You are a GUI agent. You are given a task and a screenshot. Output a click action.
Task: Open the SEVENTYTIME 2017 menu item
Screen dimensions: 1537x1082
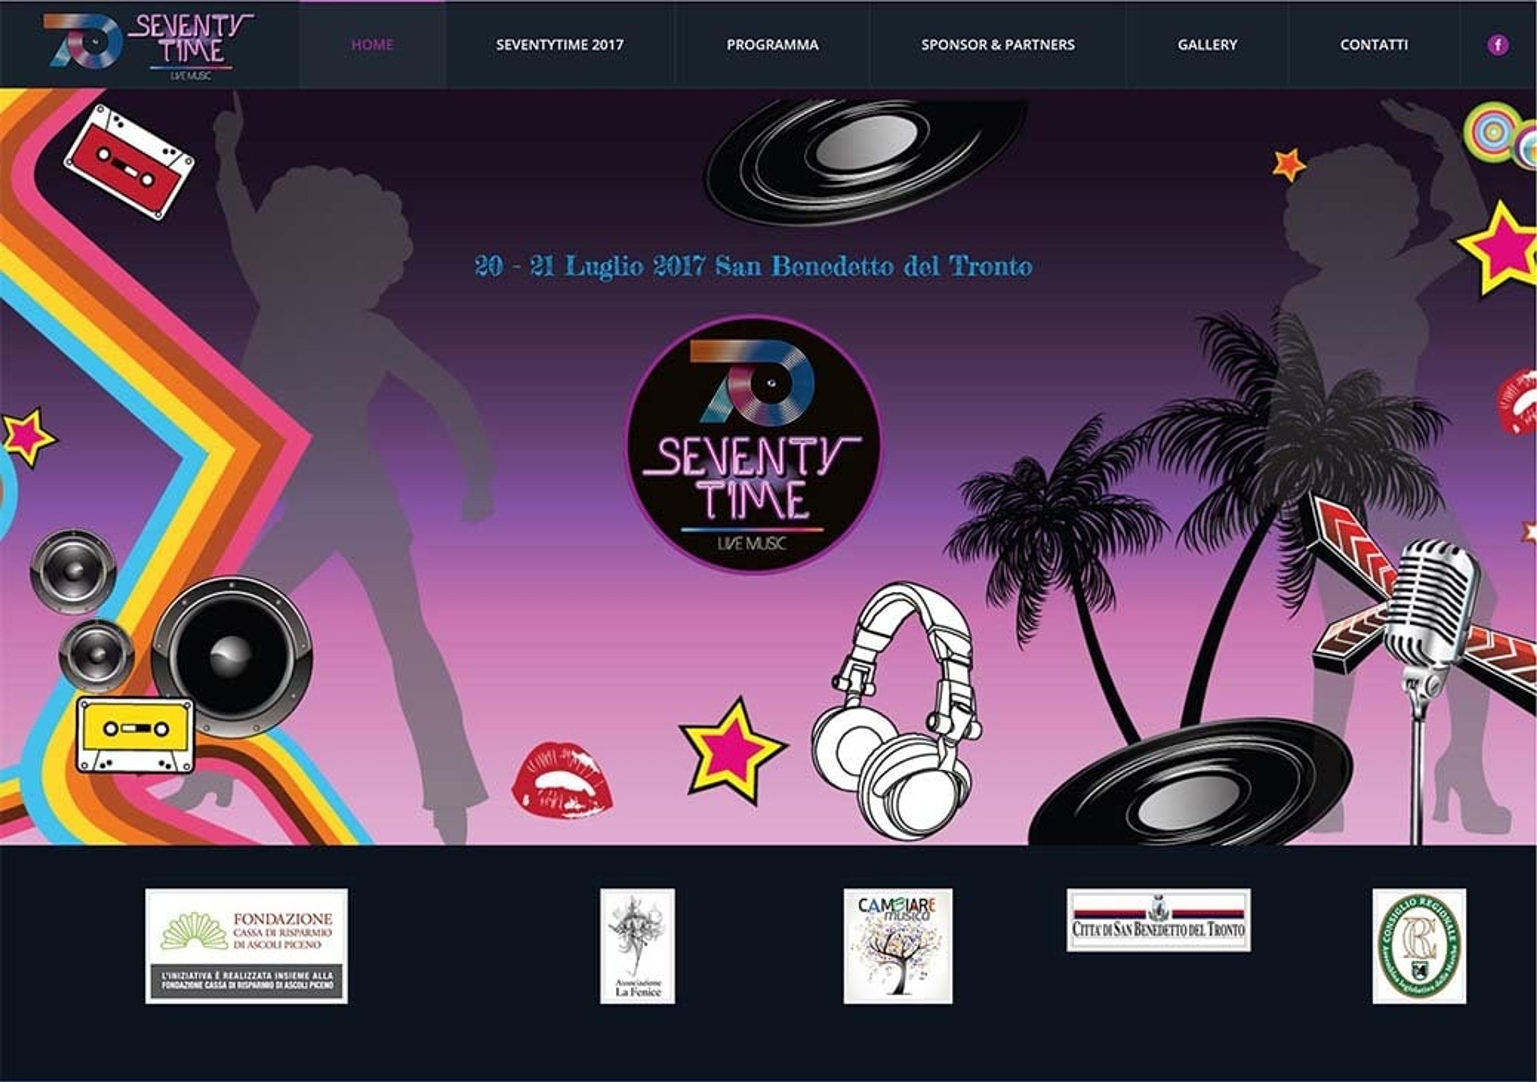560,45
